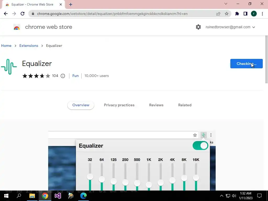Click the Chrome Web Store logo
Screen dimensions: 268x201
point(17,27)
